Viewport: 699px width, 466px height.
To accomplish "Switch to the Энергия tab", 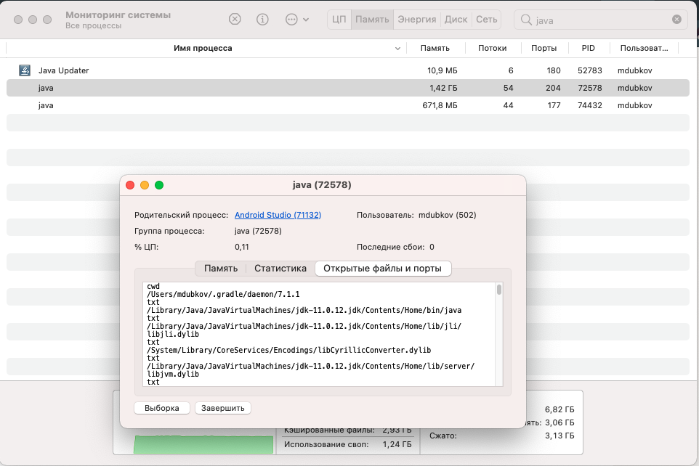I will (417, 20).
